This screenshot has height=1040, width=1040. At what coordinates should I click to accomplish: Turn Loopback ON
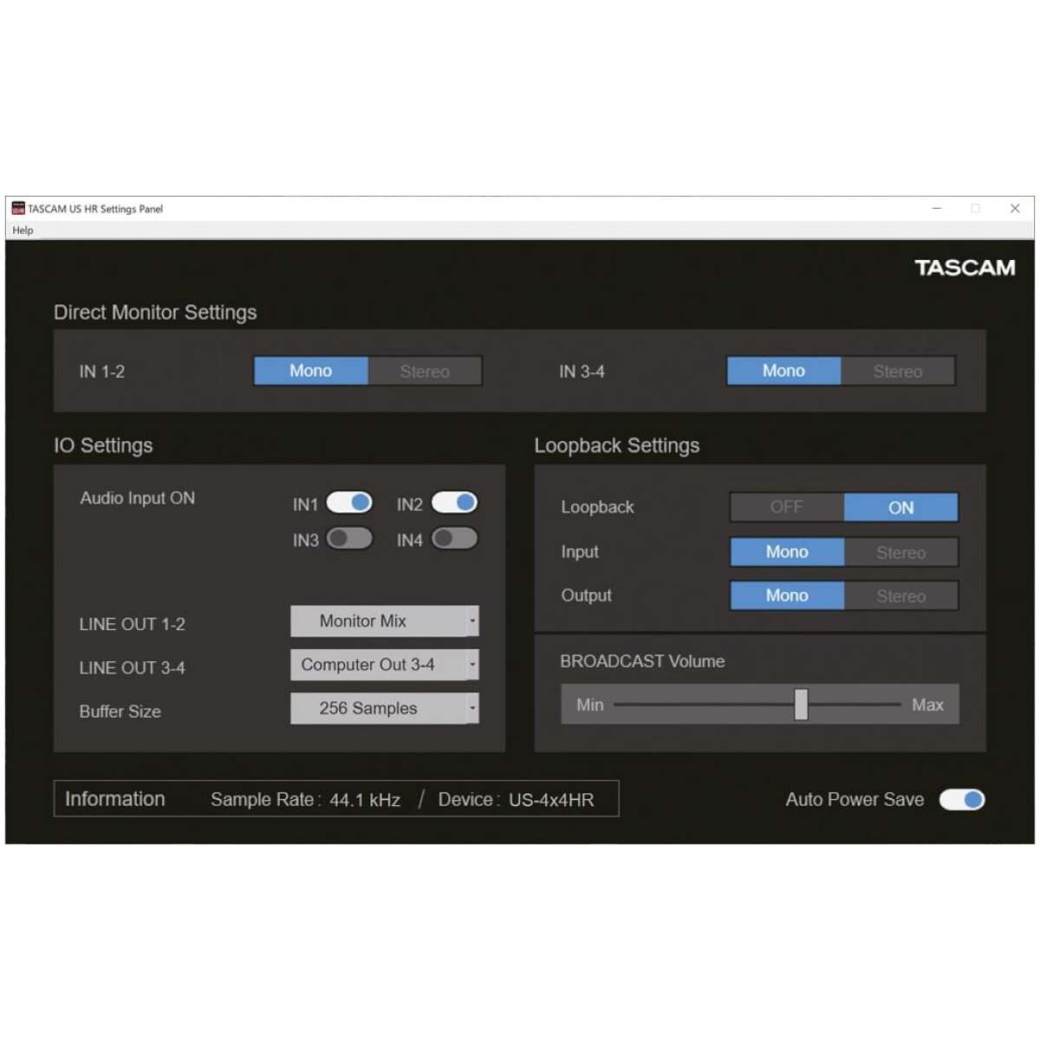pyautogui.click(x=901, y=507)
